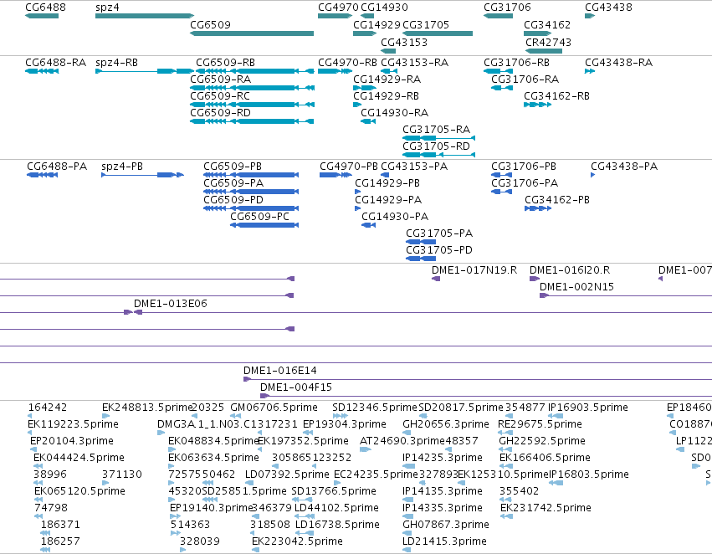The height and width of the screenshot is (554, 712).
Task: Click the AT24690.3prime EST marker
Action: 365,449
